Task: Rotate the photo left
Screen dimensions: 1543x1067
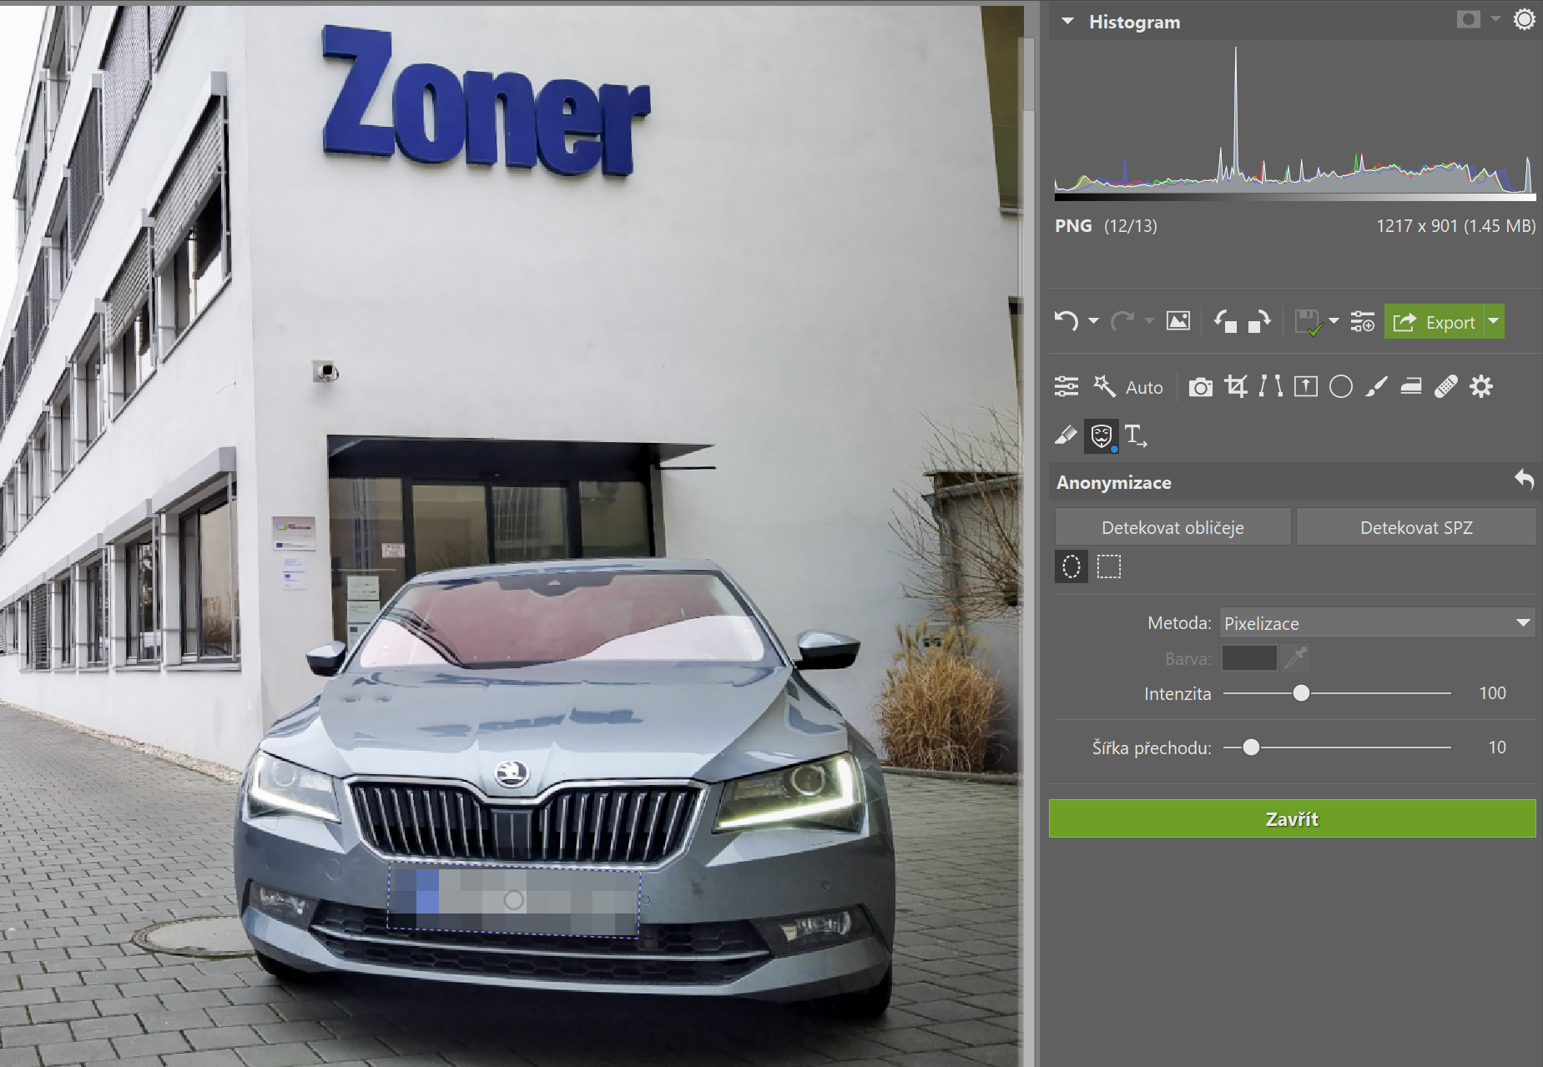Action: [x=1225, y=321]
